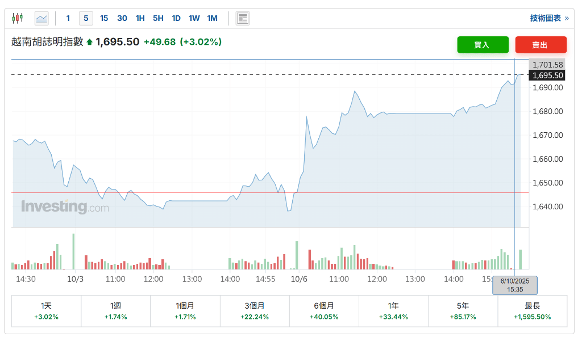Open the news panel icon beside timeframes

[242, 18]
